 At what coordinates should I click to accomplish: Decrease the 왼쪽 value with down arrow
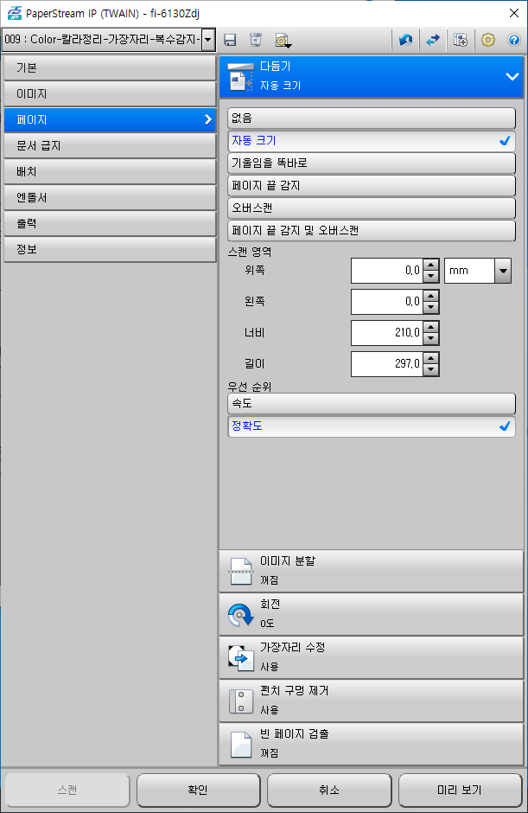431,308
